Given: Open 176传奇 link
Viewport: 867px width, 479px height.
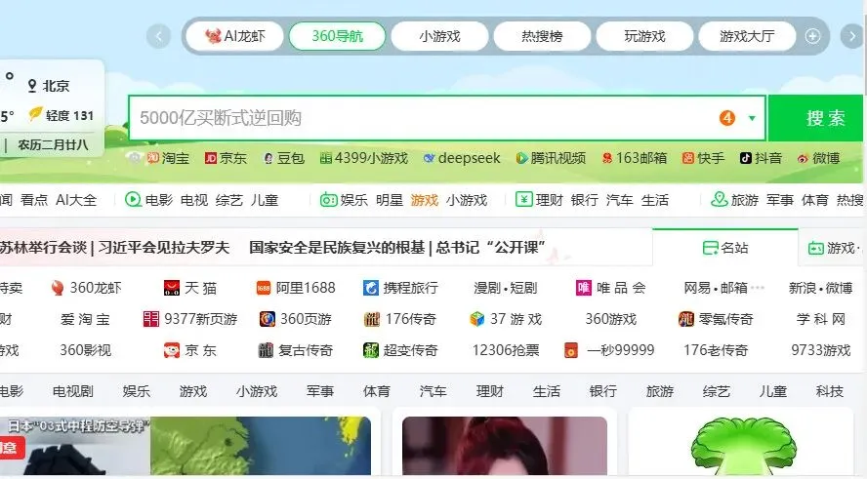Looking at the screenshot, I should (400, 319).
